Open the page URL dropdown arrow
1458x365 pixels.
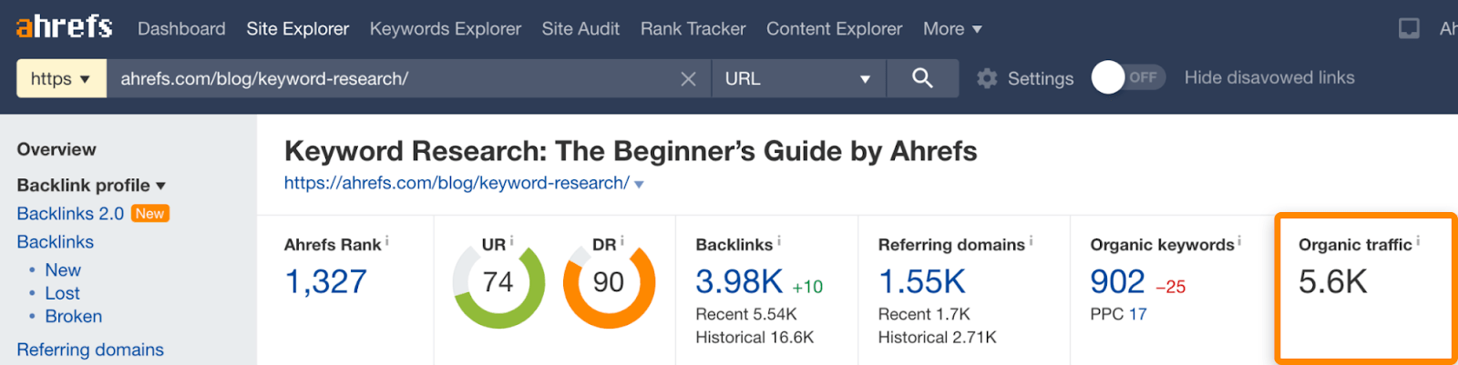pos(640,185)
